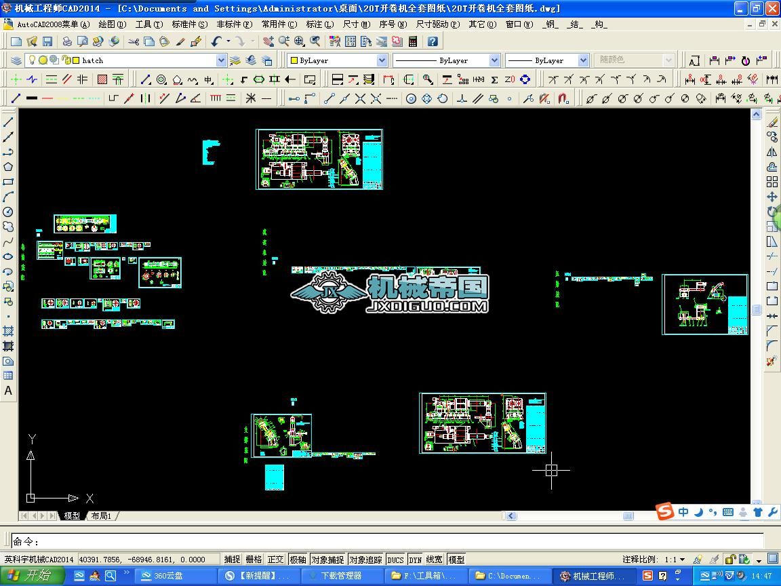Click the Array tool in right toolbar
781x586 pixels.
772,181
